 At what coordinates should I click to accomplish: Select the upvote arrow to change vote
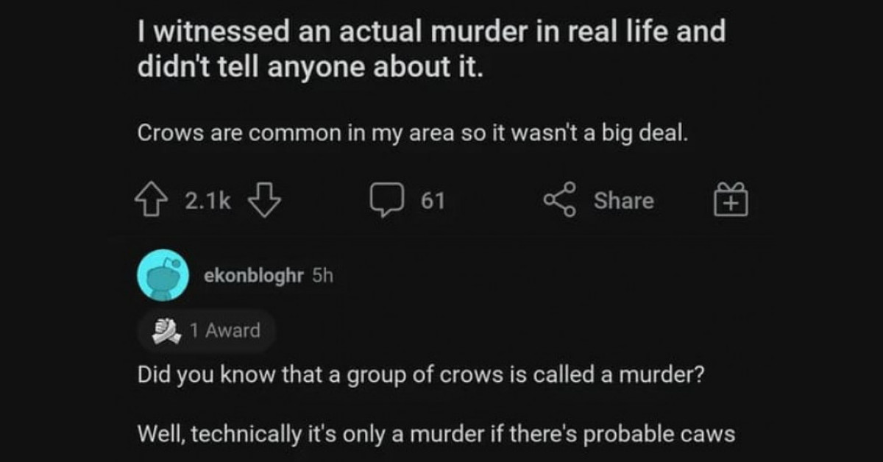(x=151, y=199)
